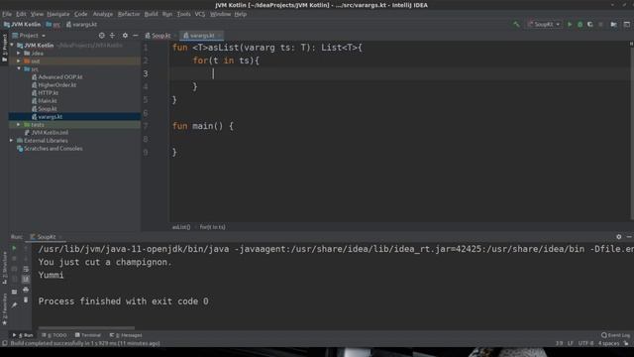
Task: Open the Navigate menu
Action: (x=58, y=14)
